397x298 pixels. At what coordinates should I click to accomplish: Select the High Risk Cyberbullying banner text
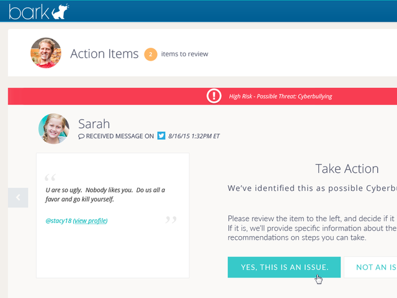[280, 97]
